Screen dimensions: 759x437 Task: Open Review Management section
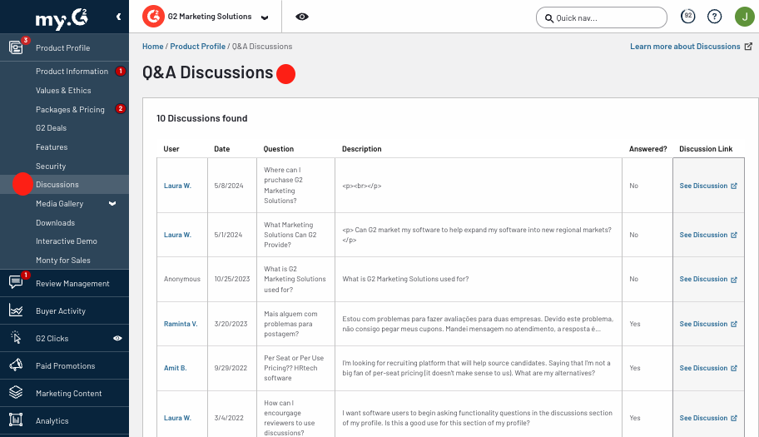coord(72,284)
